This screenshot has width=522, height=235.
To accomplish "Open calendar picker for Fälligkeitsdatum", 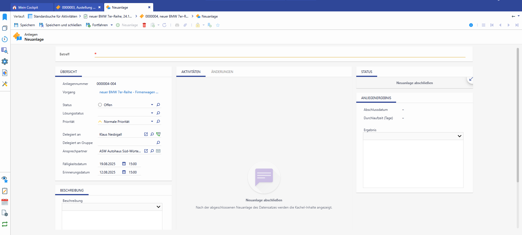I will (x=124, y=164).
